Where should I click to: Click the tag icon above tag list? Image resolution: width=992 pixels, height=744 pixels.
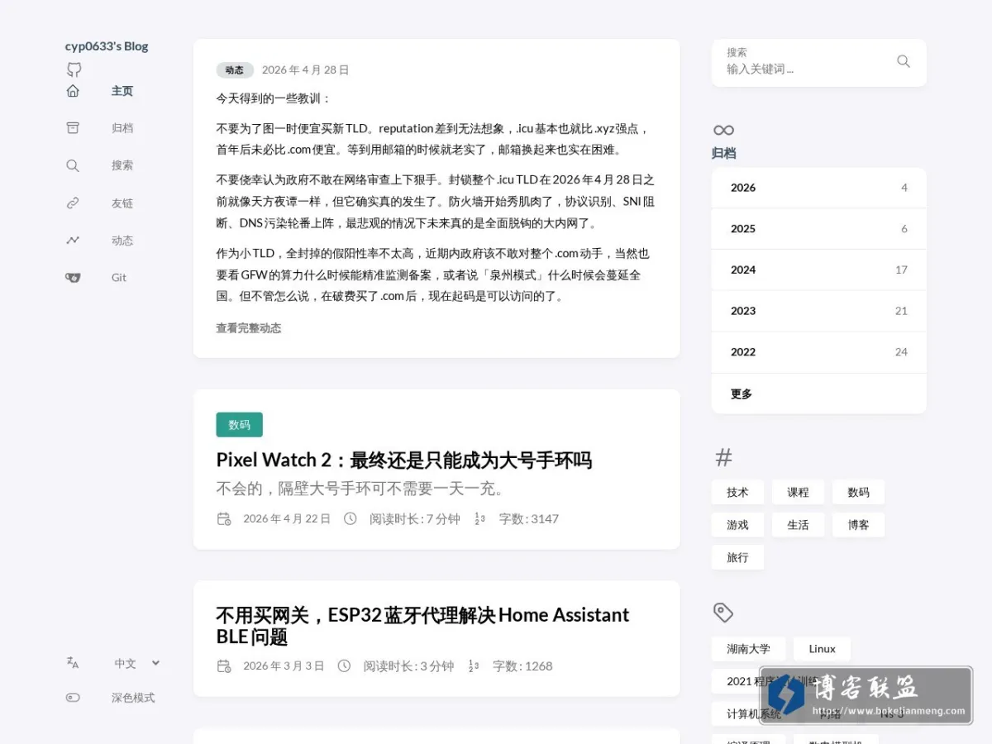(x=723, y=613)
